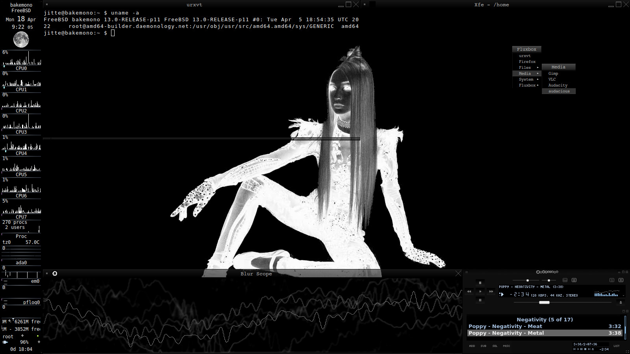Viewport: 630px width, 354px height.
Task: Adjust the Audacious balance slider
Action: pyautogui.click(x=549, y=280)
